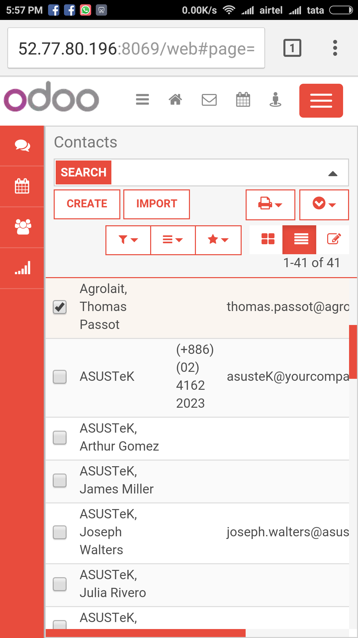Open the calendar icon in top navbar

pos(243,99)
